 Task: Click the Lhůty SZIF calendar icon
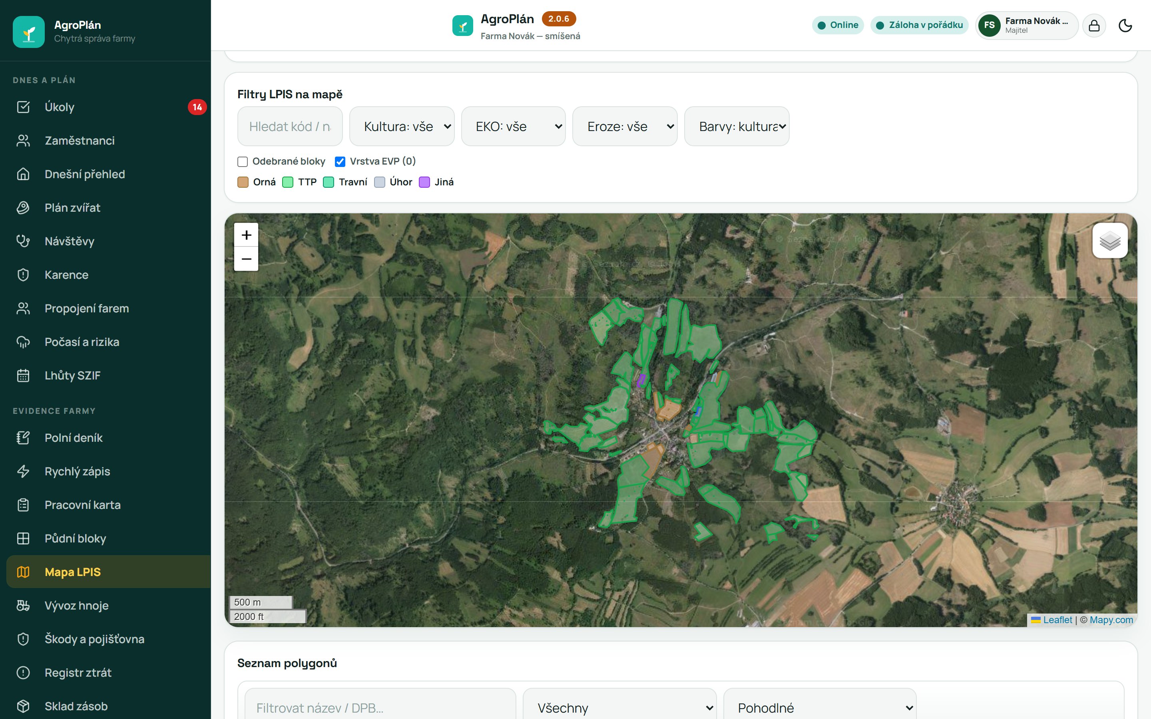tap(23, 375)
